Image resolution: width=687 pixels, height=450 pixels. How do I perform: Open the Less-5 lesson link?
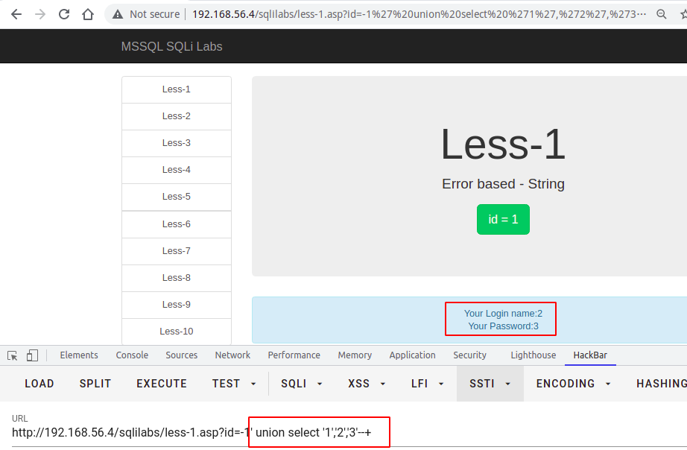[177, 197]
